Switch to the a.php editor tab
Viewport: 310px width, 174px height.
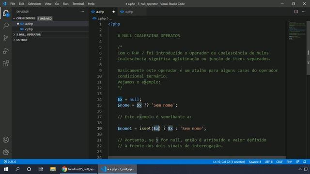(103, 12)
